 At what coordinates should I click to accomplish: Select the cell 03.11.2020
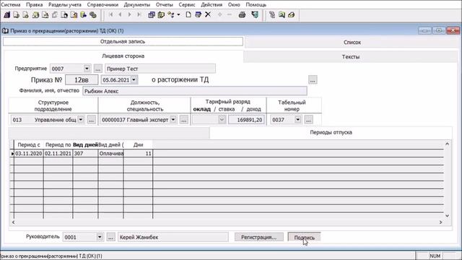29,153
